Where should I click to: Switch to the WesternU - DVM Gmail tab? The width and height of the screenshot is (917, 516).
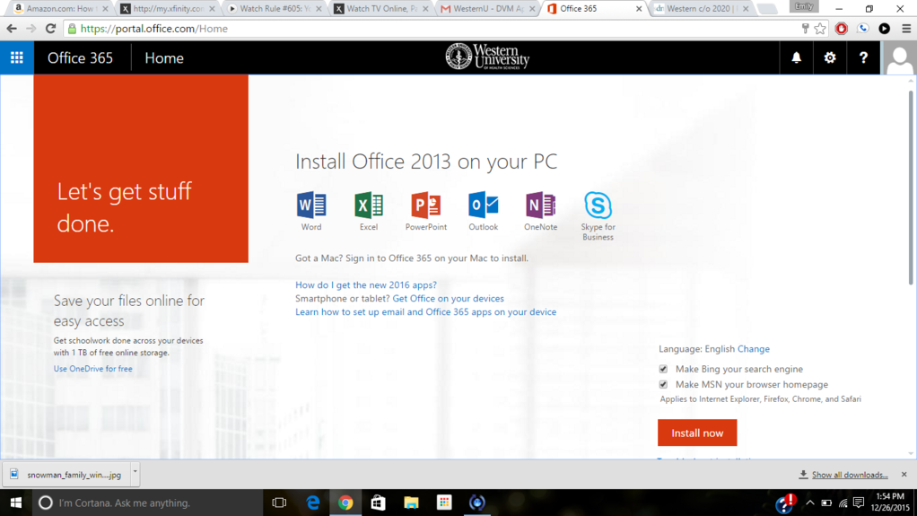pyautogui.click(x=488, y=9)
